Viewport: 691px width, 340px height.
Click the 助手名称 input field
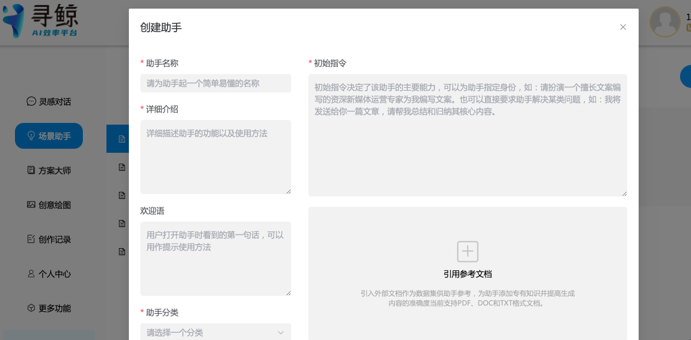coord(215,83)
